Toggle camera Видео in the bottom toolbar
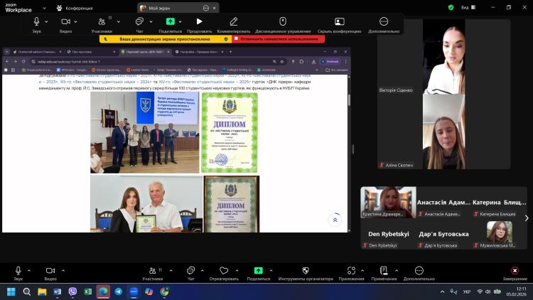This screenshot has width=533, height=300. (50, 271)
